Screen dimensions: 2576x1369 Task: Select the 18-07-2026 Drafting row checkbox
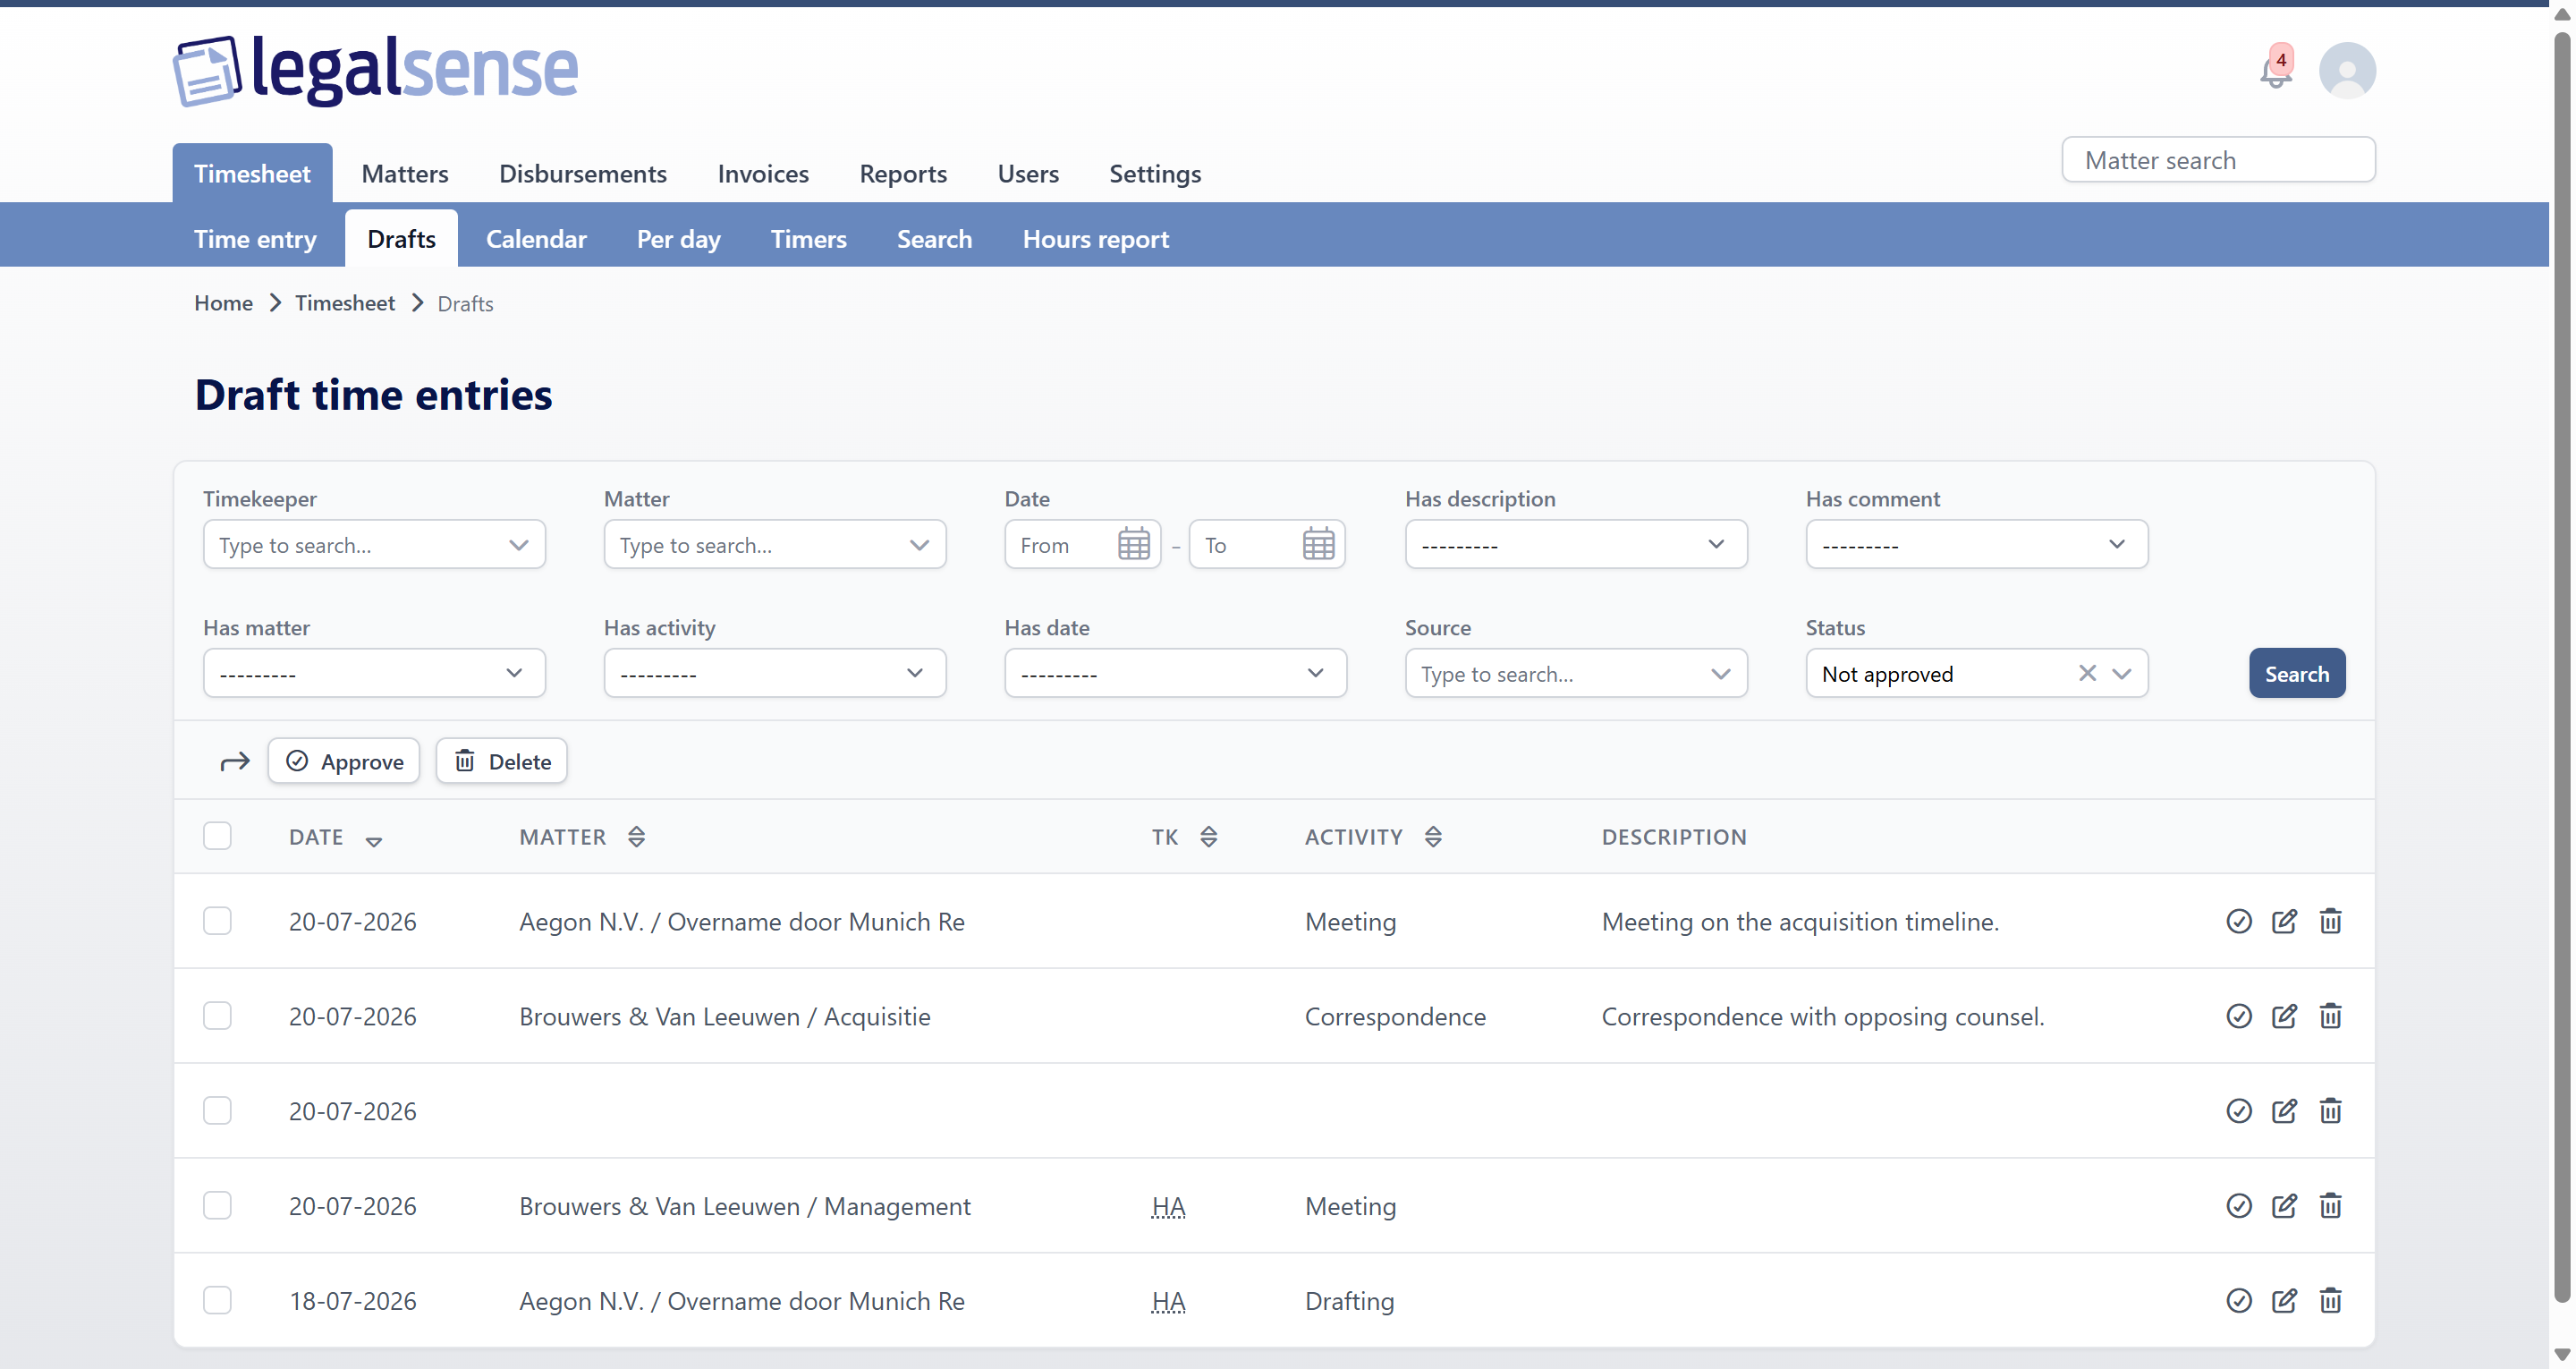(217, 1301)
